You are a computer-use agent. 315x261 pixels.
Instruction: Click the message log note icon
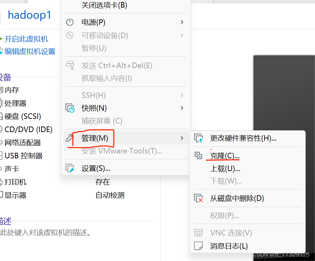point(198,246)
